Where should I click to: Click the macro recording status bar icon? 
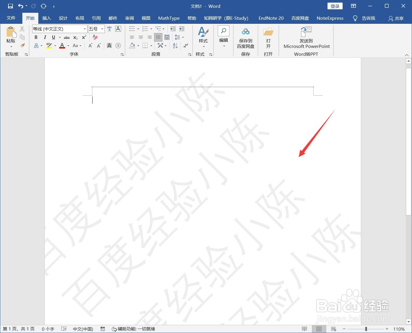click(x=102, y=329)
